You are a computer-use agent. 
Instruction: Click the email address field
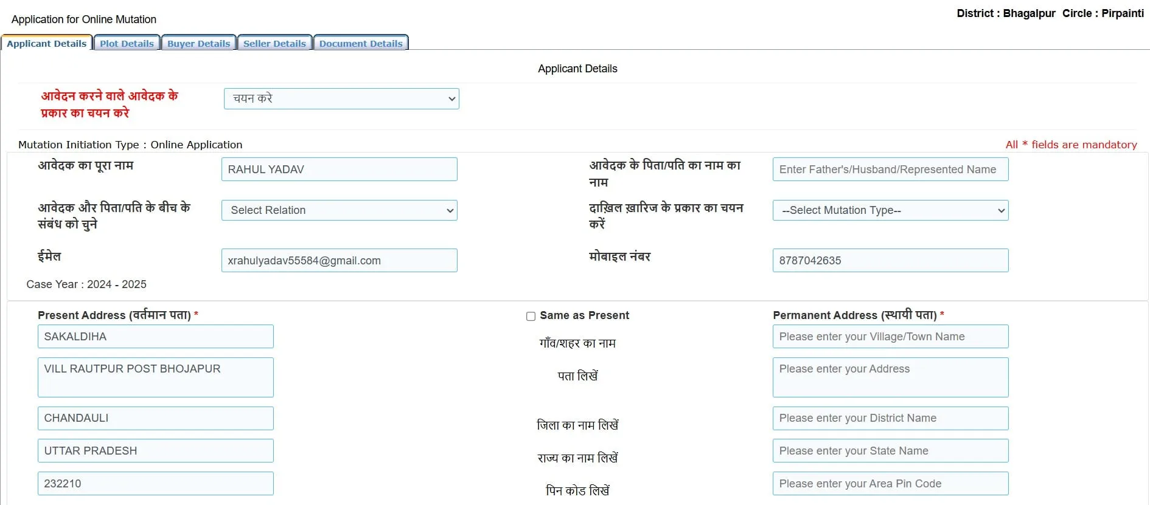coord(339,260)
